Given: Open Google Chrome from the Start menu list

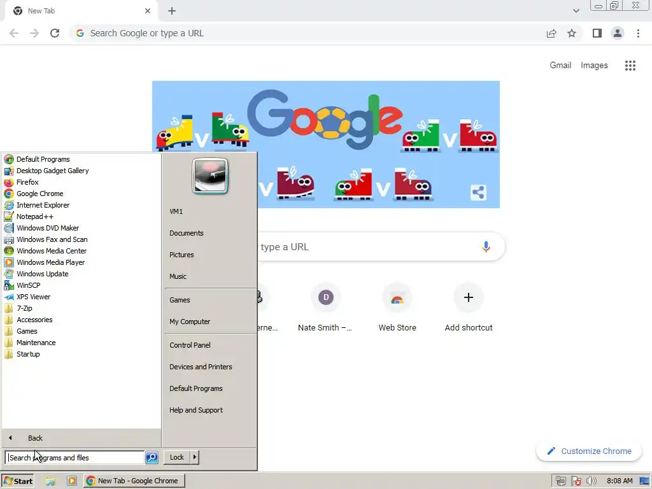Looking at the screenshot, I should click(40, 194).
